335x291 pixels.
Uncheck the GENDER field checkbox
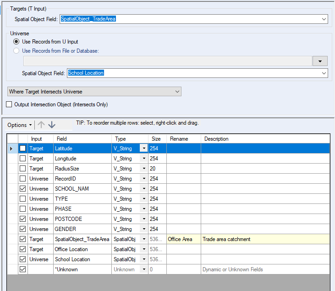[22, 229]
